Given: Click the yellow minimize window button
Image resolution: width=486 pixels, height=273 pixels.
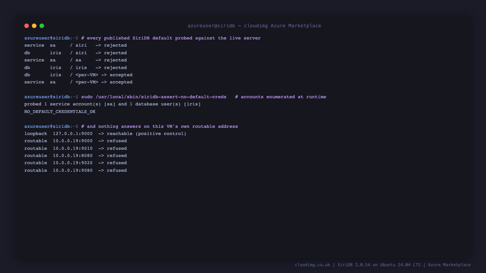Looking at the screenshot, I should tap(34, 26).
